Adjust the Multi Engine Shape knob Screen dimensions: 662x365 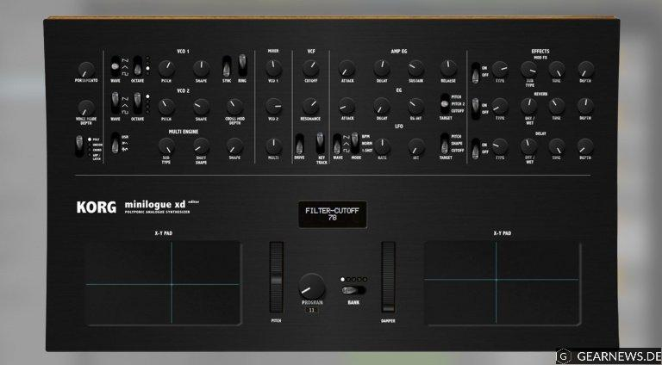[234, 146]
